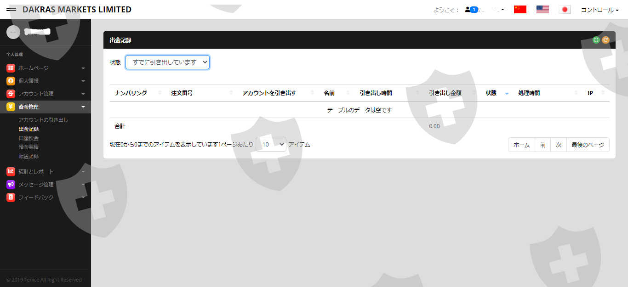Expand the 個人情報 sidebar menu
The height and width of the screenshot is (287, 628).
coord(45,81)
